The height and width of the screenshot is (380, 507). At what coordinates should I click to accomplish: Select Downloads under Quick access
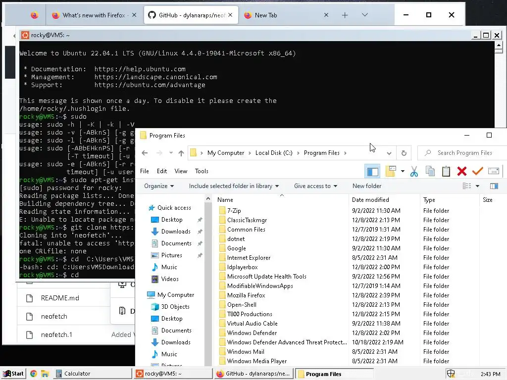pos(176,232)
